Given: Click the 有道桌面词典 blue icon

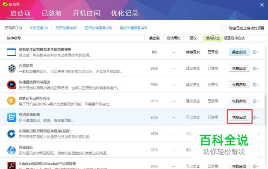Looking at the screenshot, I should [x=12, y=117].
